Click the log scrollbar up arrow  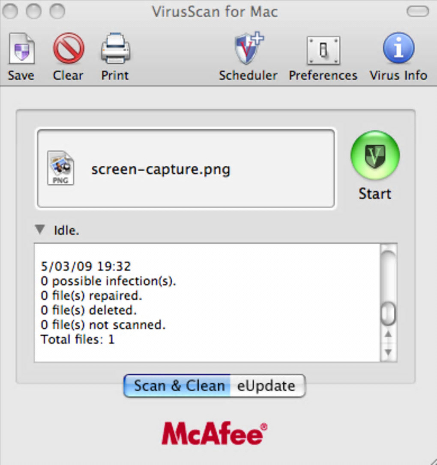coord(389,334)
